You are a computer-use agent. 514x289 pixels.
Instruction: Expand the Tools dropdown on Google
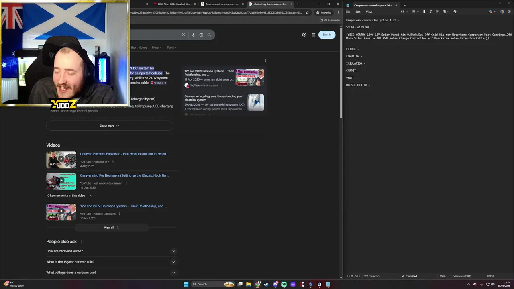coord(172,47)
